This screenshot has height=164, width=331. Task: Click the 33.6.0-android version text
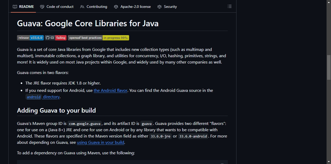[x=193, y=136]
